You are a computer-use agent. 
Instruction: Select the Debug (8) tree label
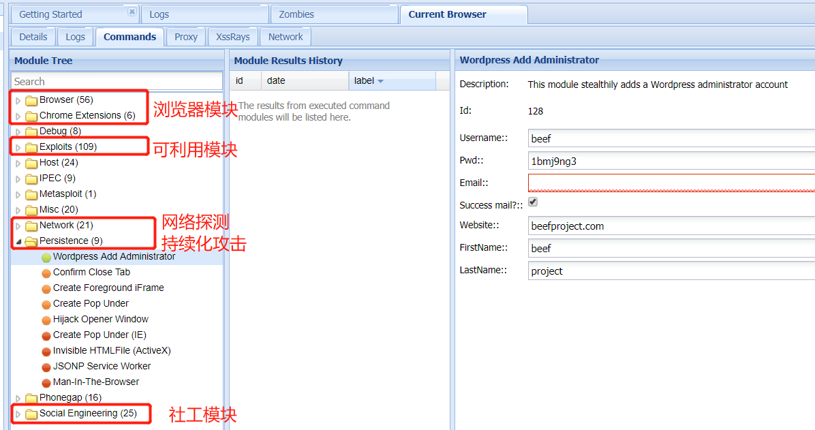(60, 131)
